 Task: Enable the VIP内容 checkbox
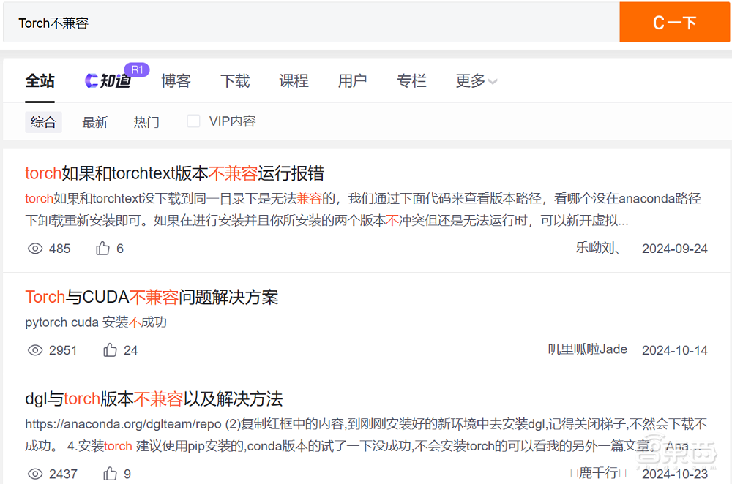point(193,121)
